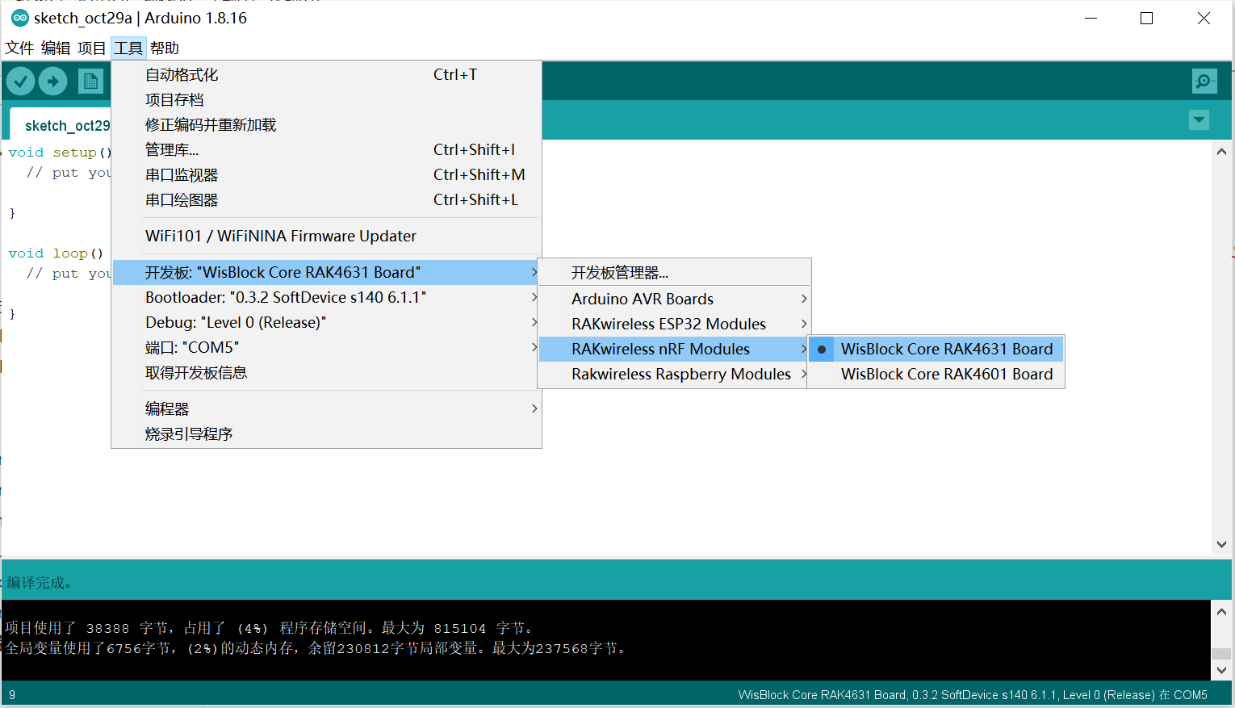Viewport: 1235px width, 708px height.
Task: Click 取得开发板信息 menu entry
Action: click(326, 372)
